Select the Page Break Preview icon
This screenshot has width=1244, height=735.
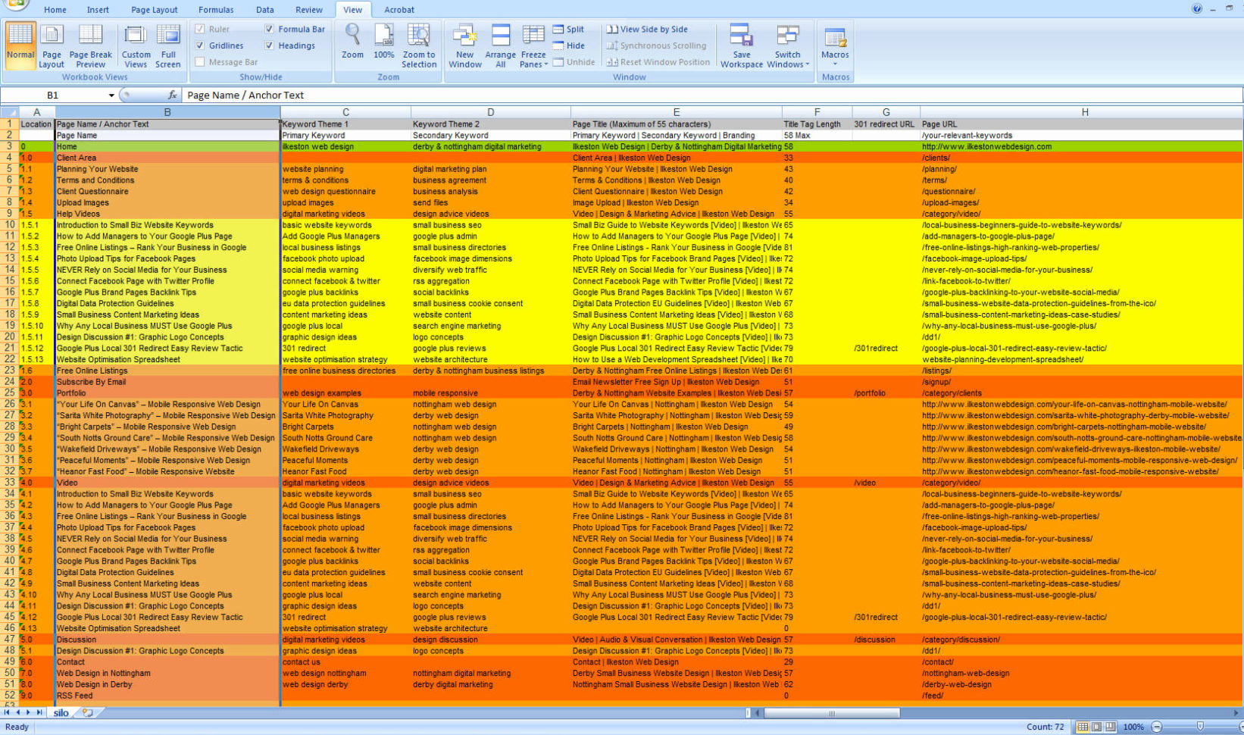click(90, 44)
